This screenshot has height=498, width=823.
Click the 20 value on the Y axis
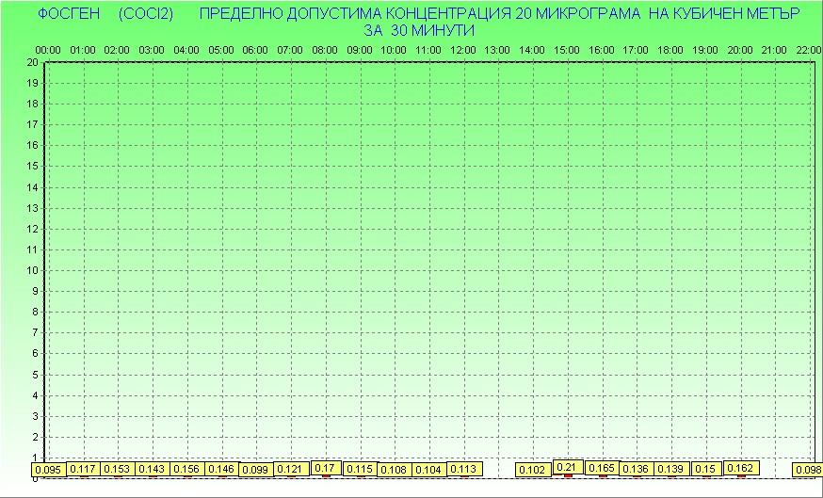[x=32, y=62]
